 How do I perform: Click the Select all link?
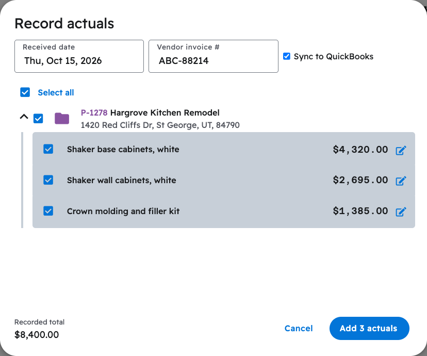56,92
